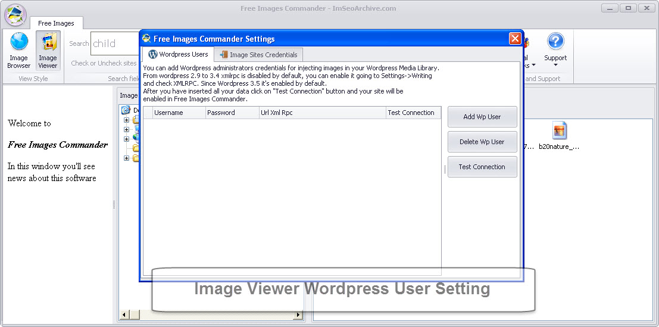This screenshot has height=327, width=659.
Task: Select the Free Images ribbon tab
Action: (56, 23)
